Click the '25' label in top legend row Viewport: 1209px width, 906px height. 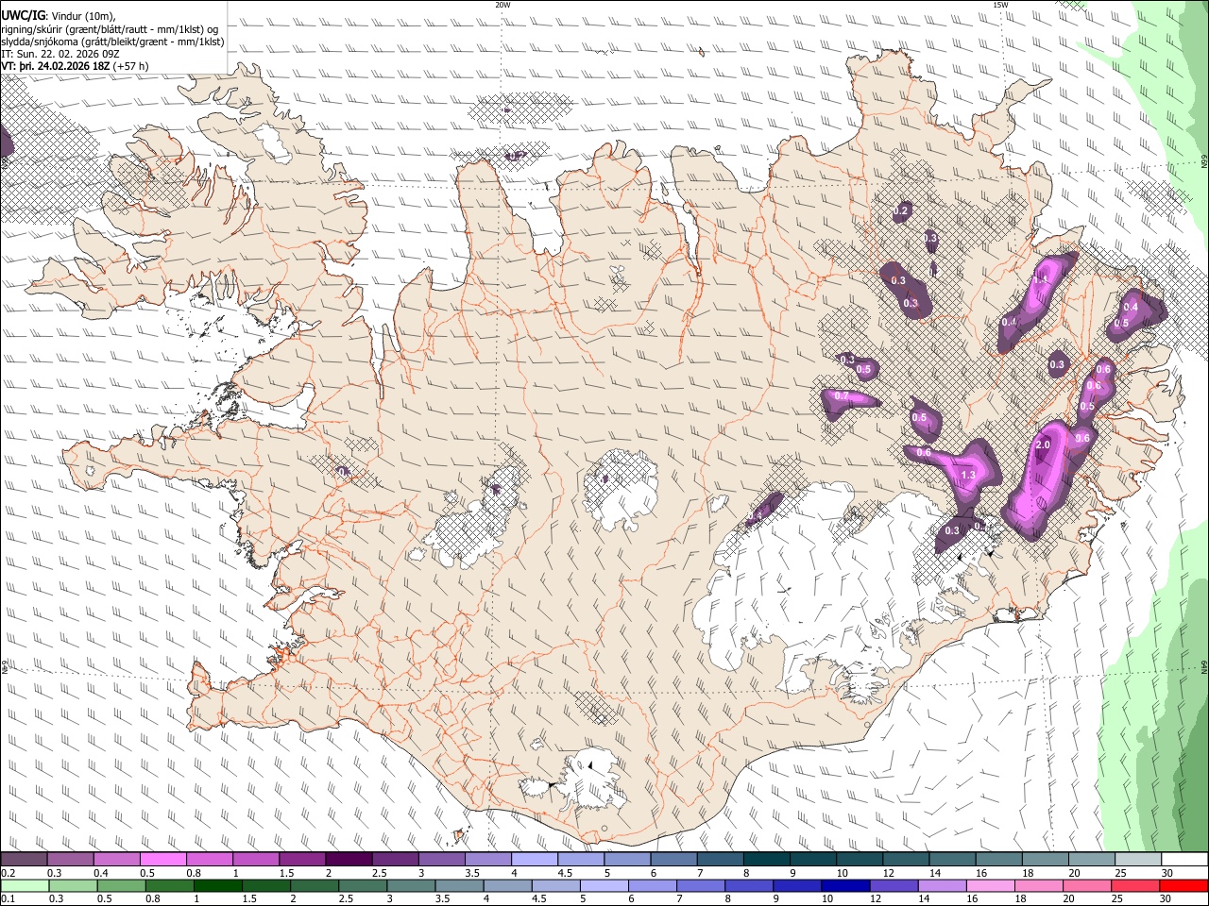[1120, 873]
